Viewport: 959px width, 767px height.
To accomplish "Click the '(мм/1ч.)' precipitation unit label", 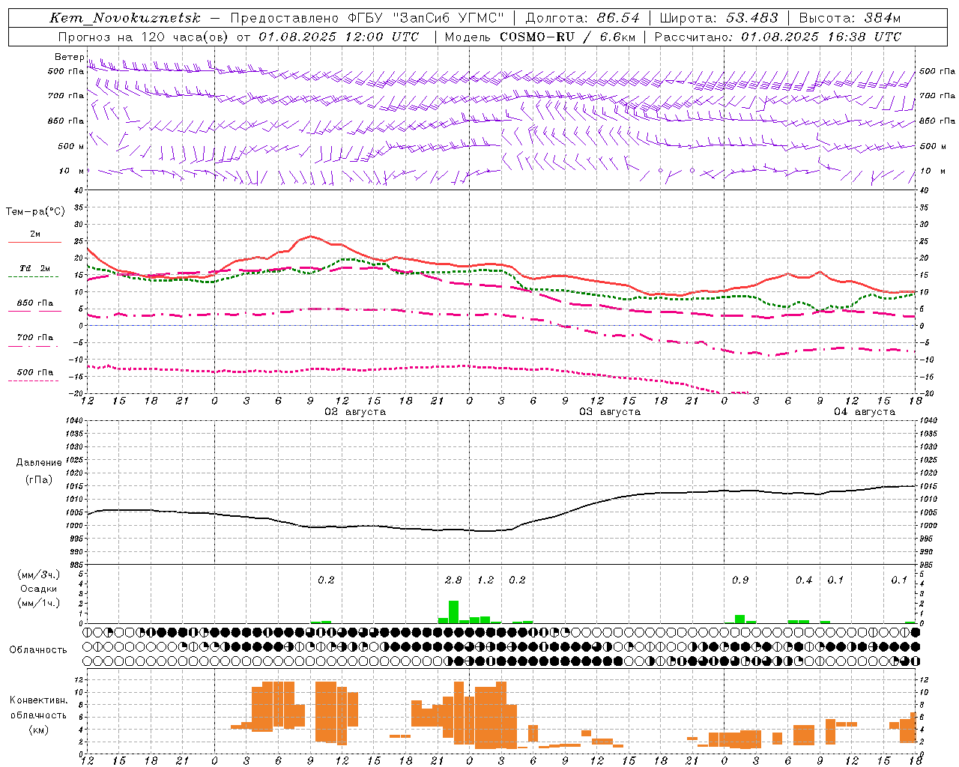I will (39, 604).
